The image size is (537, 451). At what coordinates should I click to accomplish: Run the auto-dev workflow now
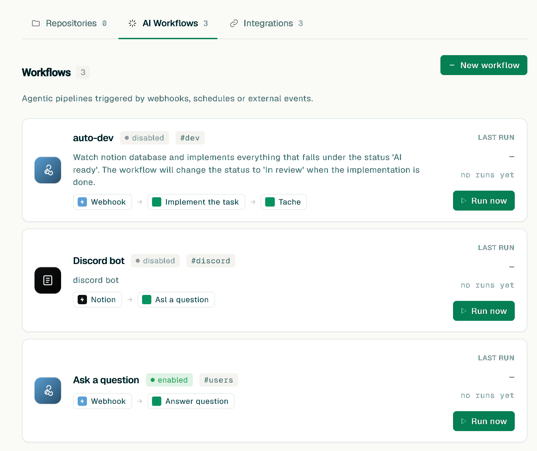484,201
